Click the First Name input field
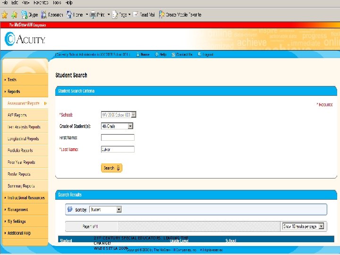Viewport: 340px width, 255px height. (x=118, y=137)
